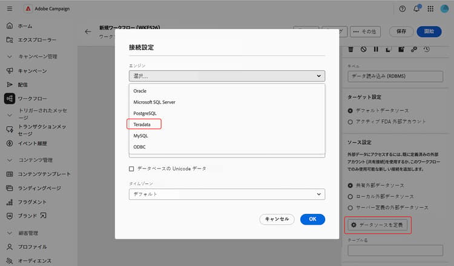
Task: Click the delete trash icon in toolbar
Action: coord(350,49)
